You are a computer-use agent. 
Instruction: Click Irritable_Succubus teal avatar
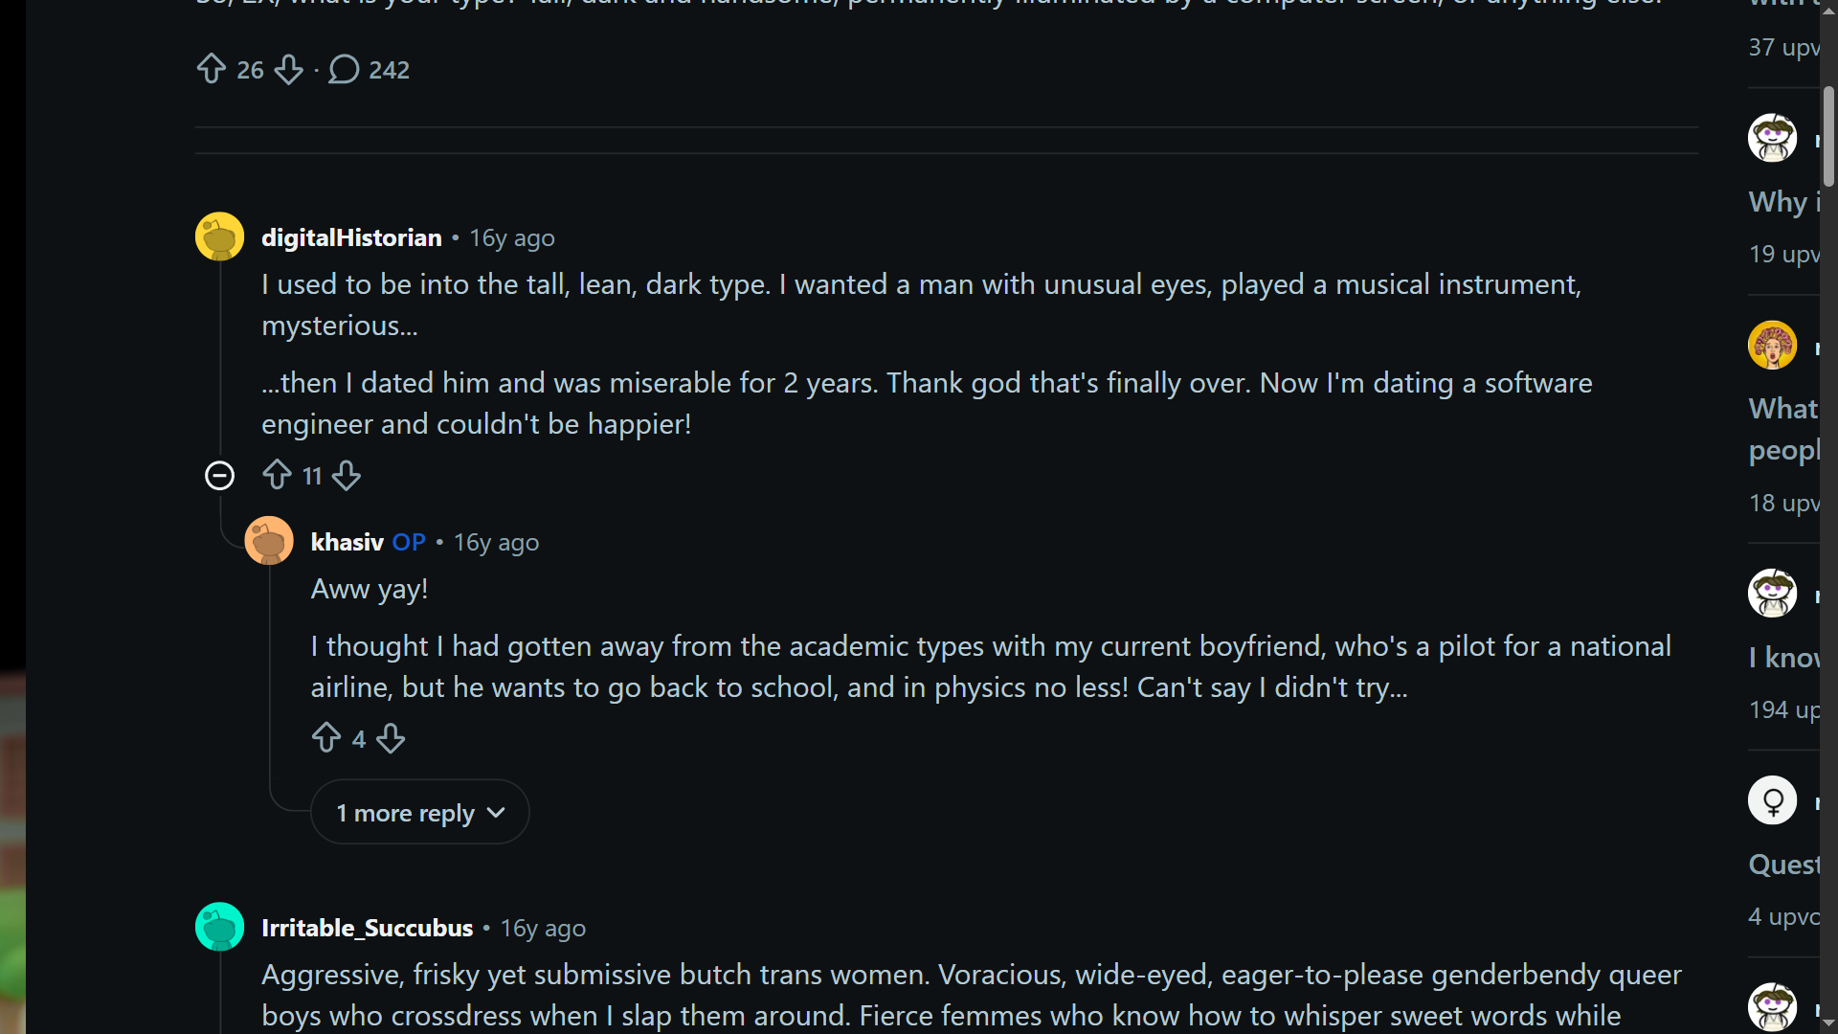click(x=219, y=927)
